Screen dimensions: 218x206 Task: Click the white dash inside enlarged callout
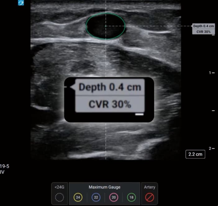139,114
